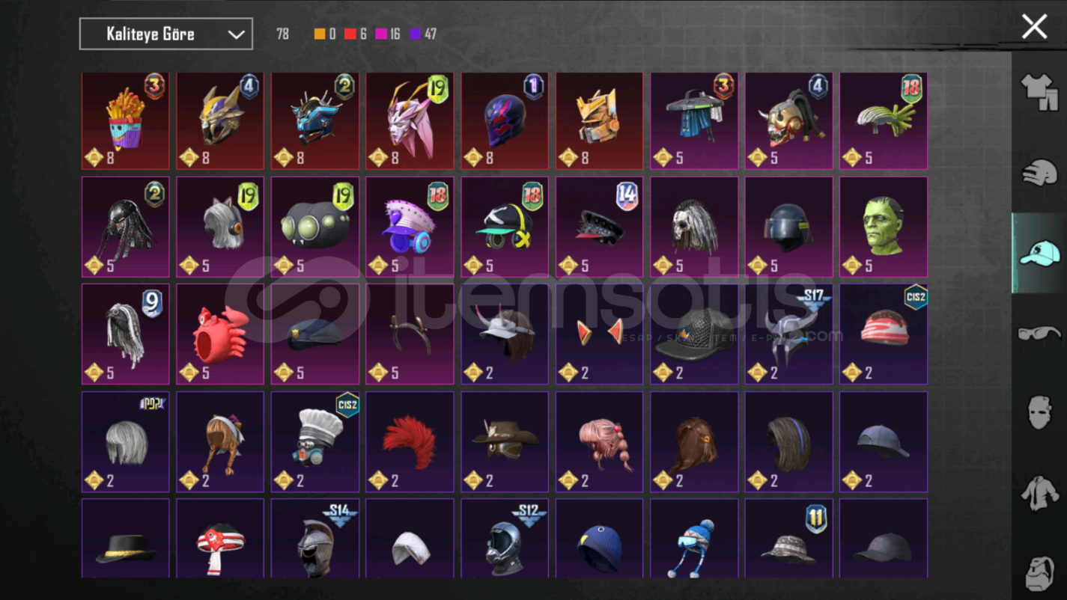Filter by the red quality swatch
Image resolution: width=1067 pixels, height=600 pixels.
click(350, 34)
